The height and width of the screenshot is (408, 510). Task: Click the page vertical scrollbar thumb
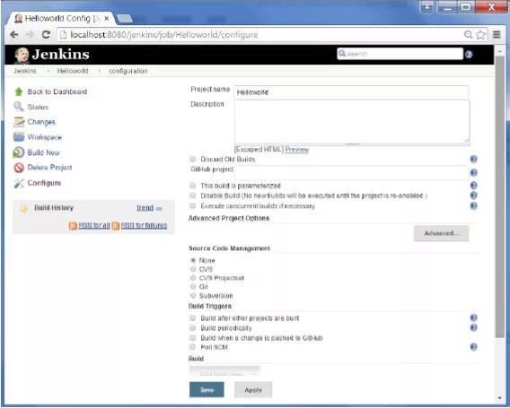tap(499, 198)
